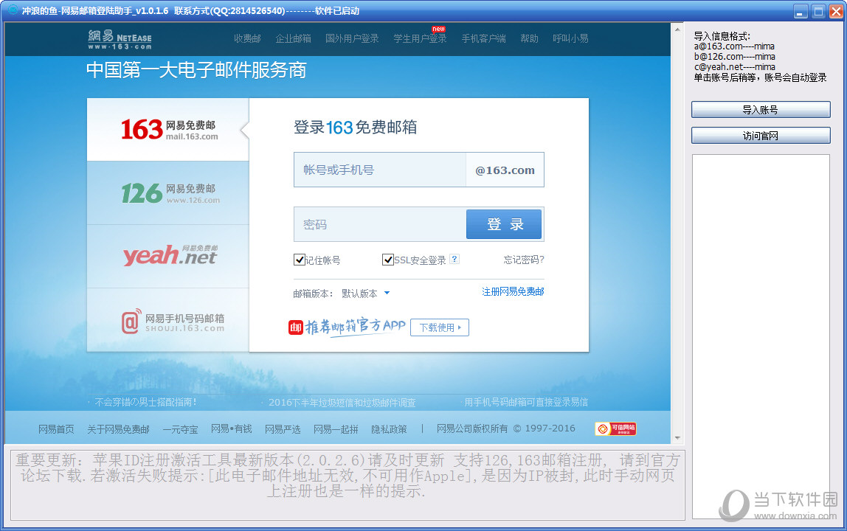Select the 163 free mail logo tab
The image size is (847, 531).
coord(169,130)
